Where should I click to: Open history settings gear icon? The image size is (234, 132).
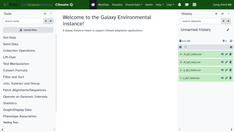231,47
